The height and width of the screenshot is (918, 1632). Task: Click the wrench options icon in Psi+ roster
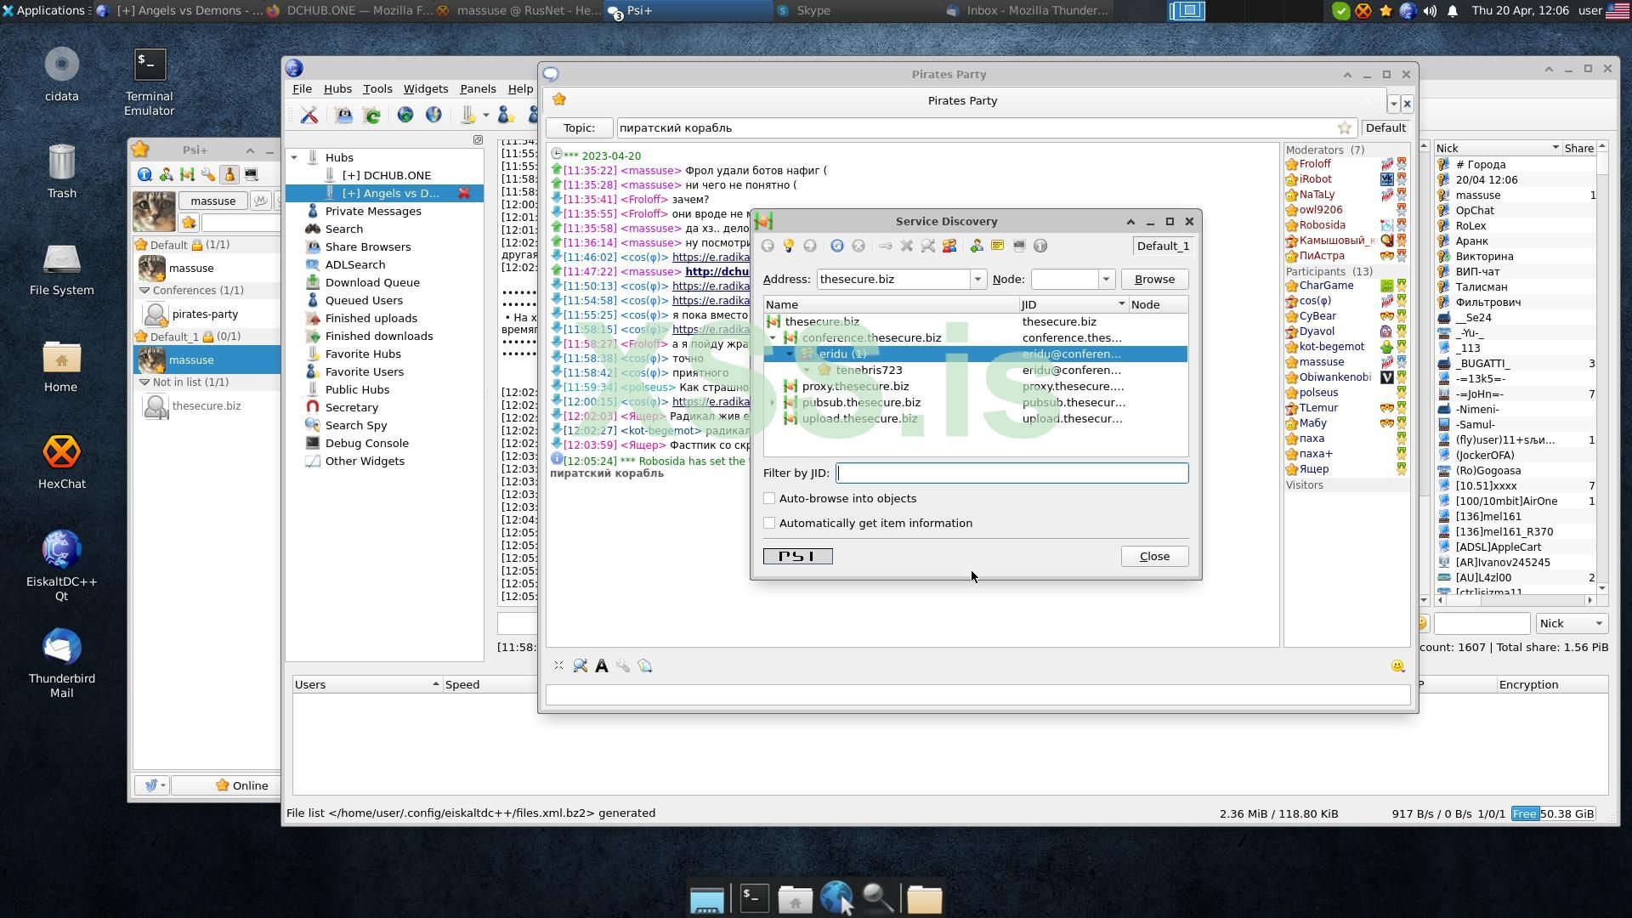point(208,174)
